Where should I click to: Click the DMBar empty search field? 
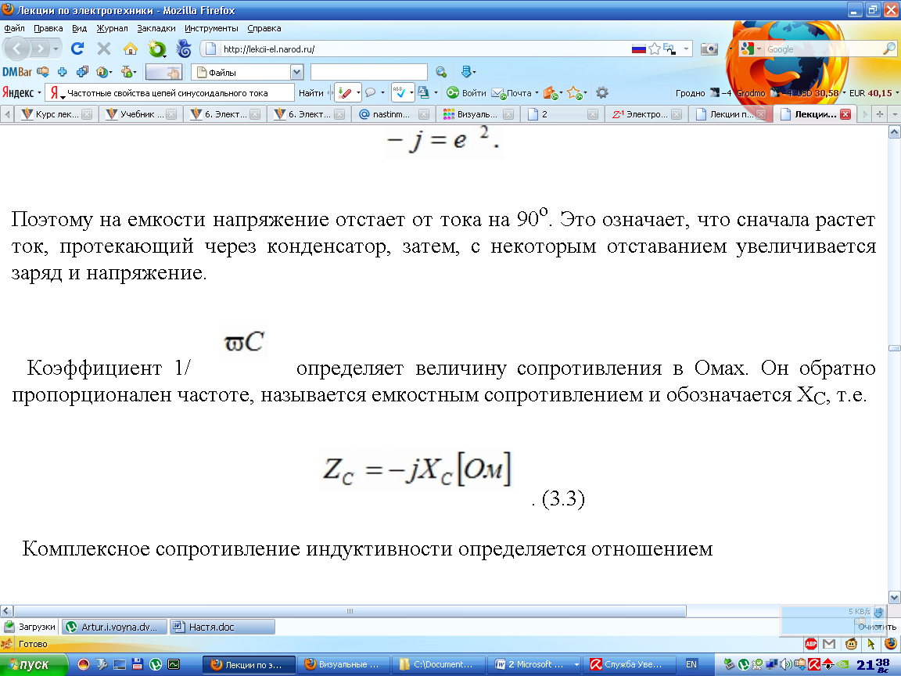click(x=369, y=72)
